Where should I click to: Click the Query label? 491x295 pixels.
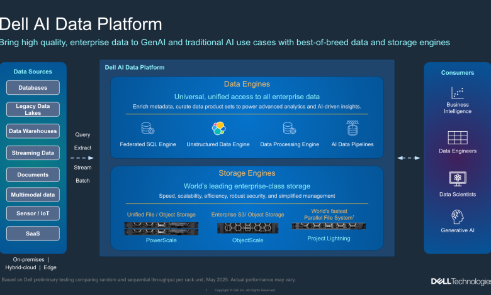[x=82, y=134]
